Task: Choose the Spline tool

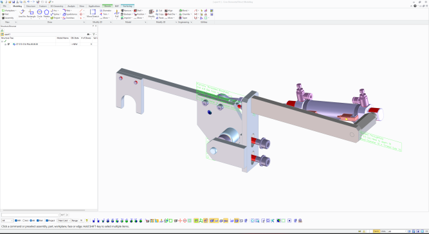Action: [55, 14]
